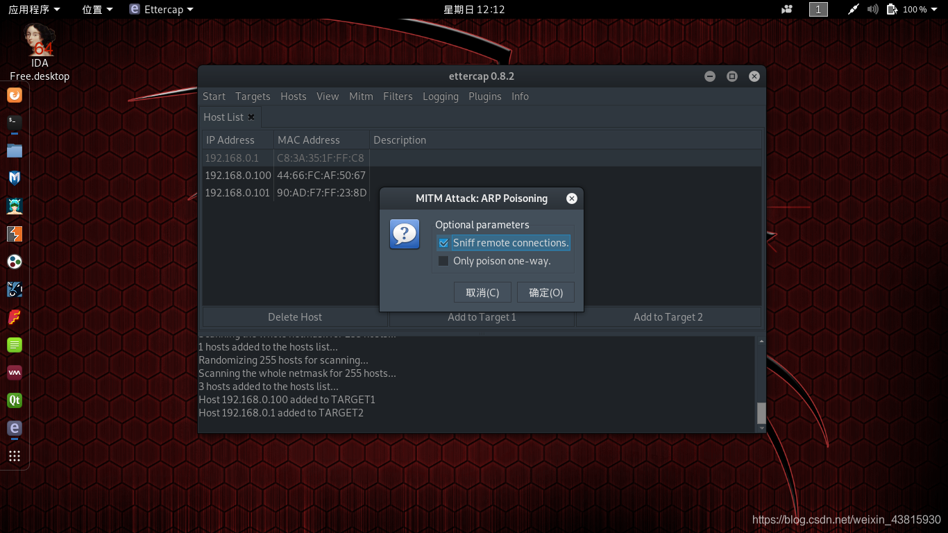Open the Ettercap app menu in top bar
This screenshot has width=948, height=533.
pyautogui.click(x=162, y=9)
